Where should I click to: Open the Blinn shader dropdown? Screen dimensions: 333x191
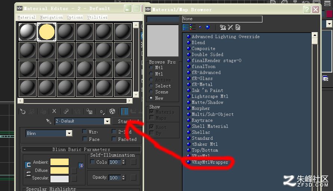click(x=49, y=133)
